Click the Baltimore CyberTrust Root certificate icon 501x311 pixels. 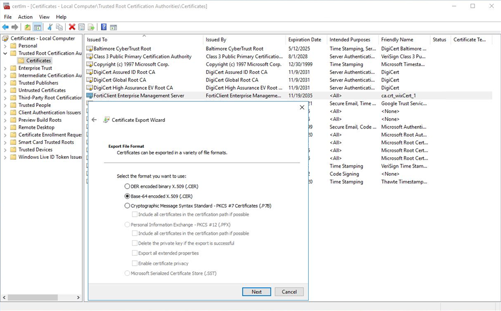tap(89, 49)
